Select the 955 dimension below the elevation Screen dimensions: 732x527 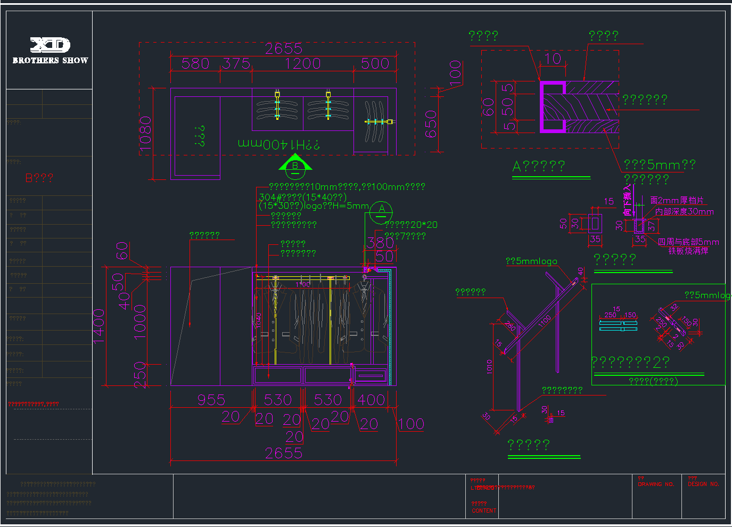tap(211, 400)
